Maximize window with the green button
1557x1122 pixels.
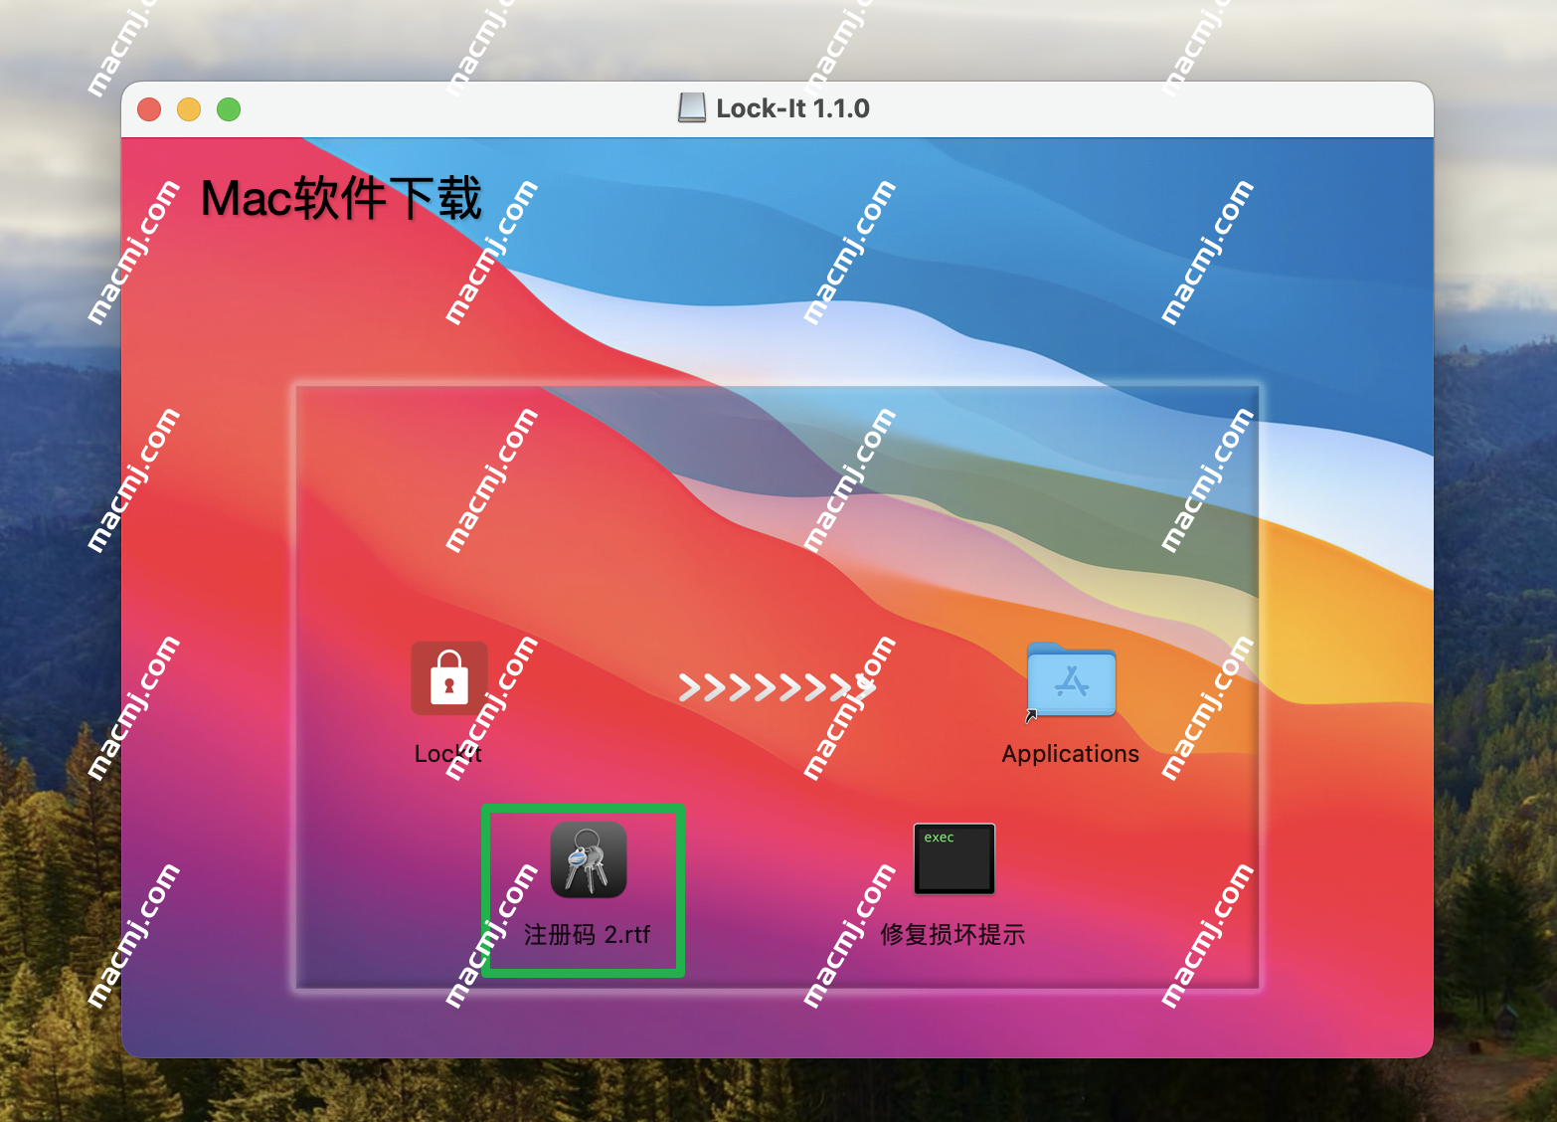click(x=229, y=109)
